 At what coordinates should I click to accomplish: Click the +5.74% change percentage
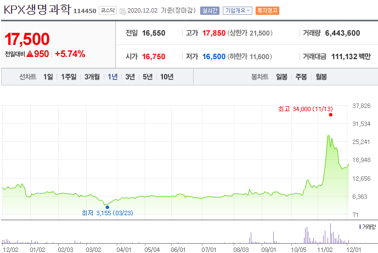(x=70, y=54)
